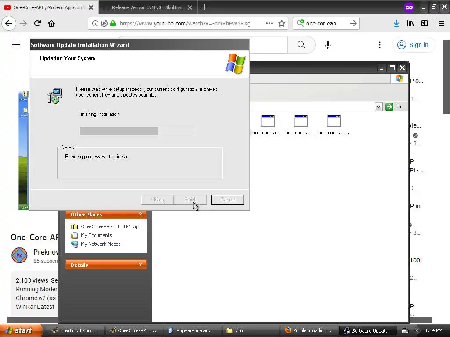The width and height of the screenshot is (450, 337).
Task: Open the Firefox hamburger menu
Action: tap(442, 24)
